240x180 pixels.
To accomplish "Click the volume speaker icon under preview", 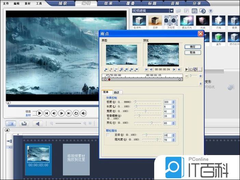I will click(84, 113).
